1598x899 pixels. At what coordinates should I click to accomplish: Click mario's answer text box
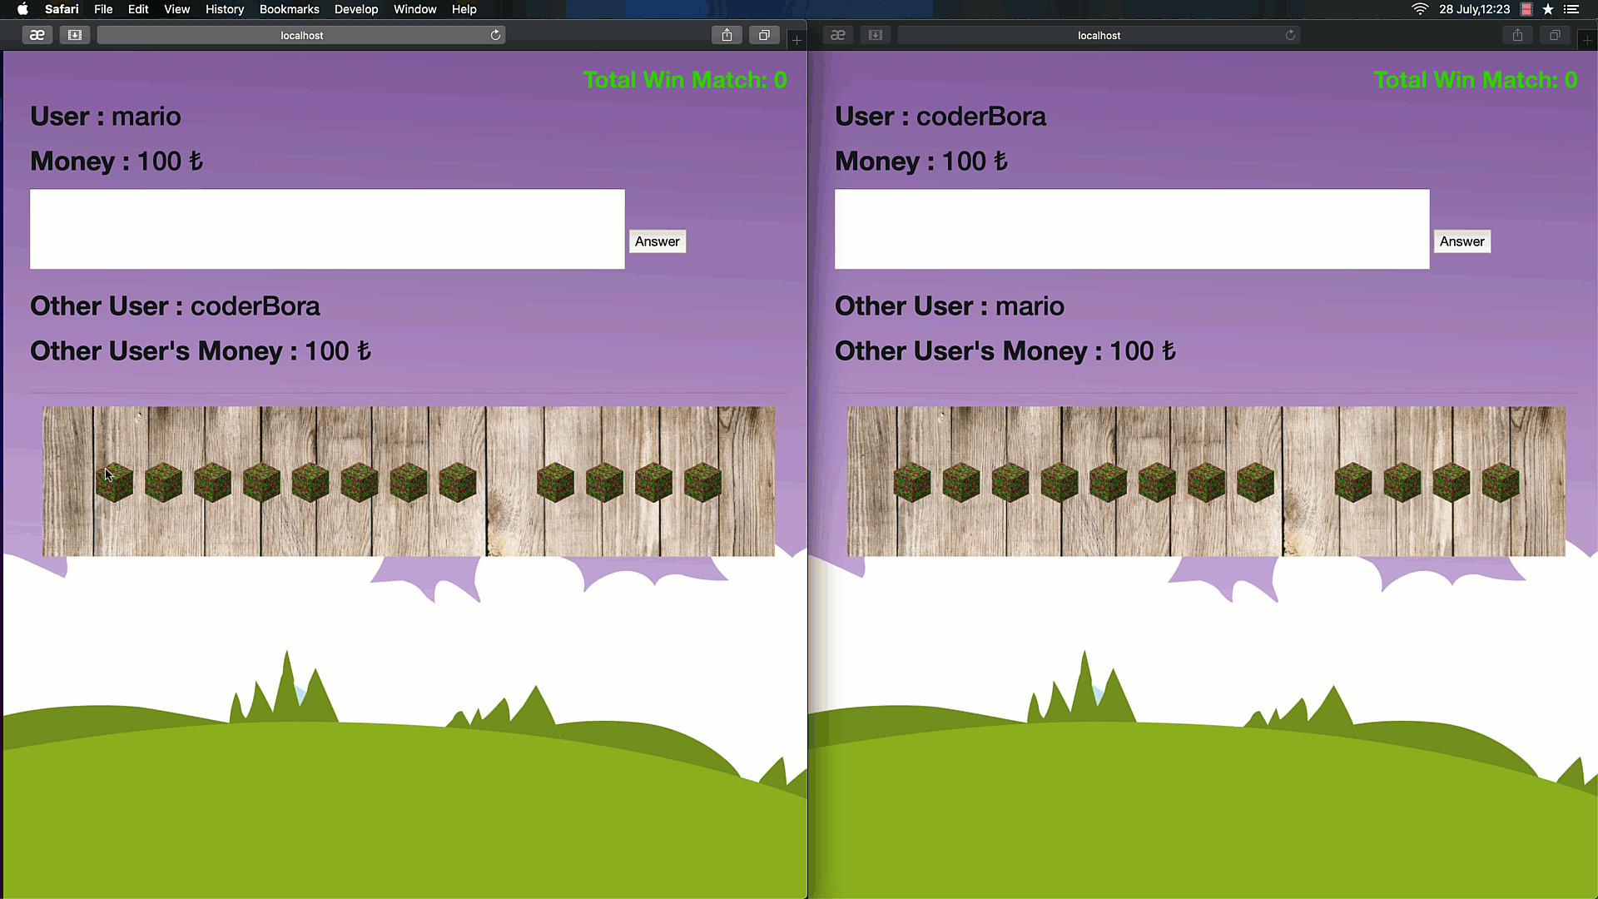[327, 229]
